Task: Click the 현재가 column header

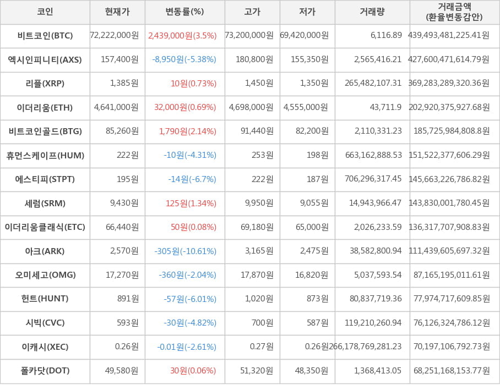Action: point(117,12)
